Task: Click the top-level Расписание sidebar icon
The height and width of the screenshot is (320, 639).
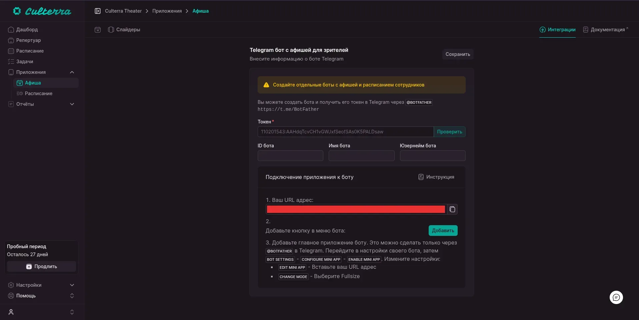Action: (11, 51)
